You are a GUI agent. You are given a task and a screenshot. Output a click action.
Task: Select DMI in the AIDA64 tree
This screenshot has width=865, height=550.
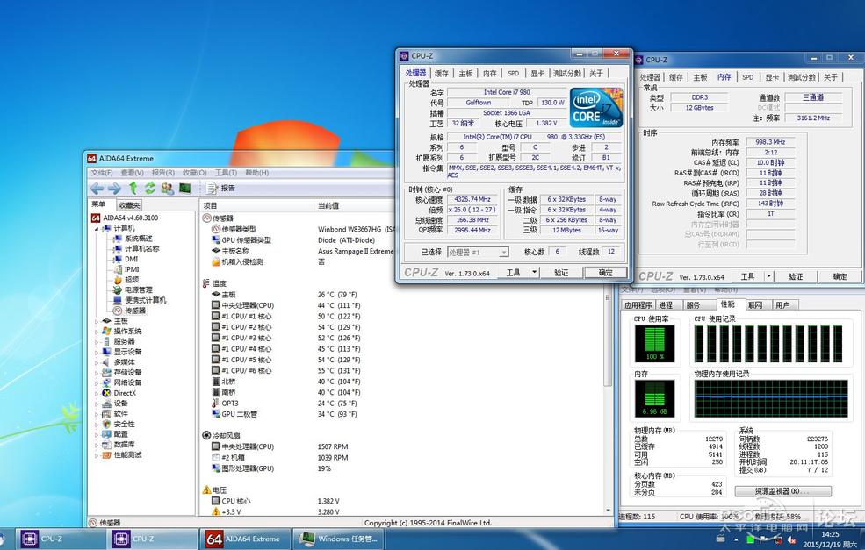pyautogui.click(x=132, y=259)
